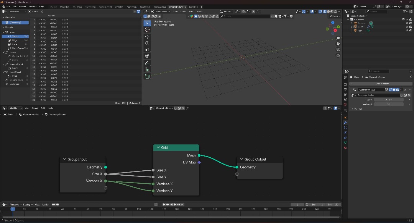Click the pan view hand icon
The height and width of the screenshot is (223, 414).
tap(338, 44)
